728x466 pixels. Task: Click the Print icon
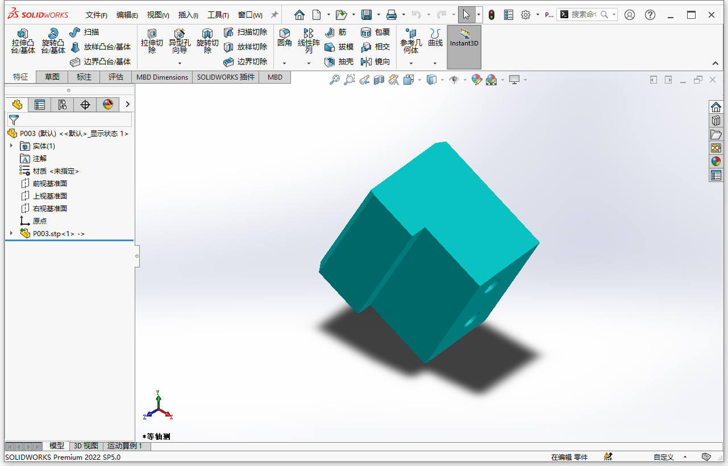click(x=392, y=15)
